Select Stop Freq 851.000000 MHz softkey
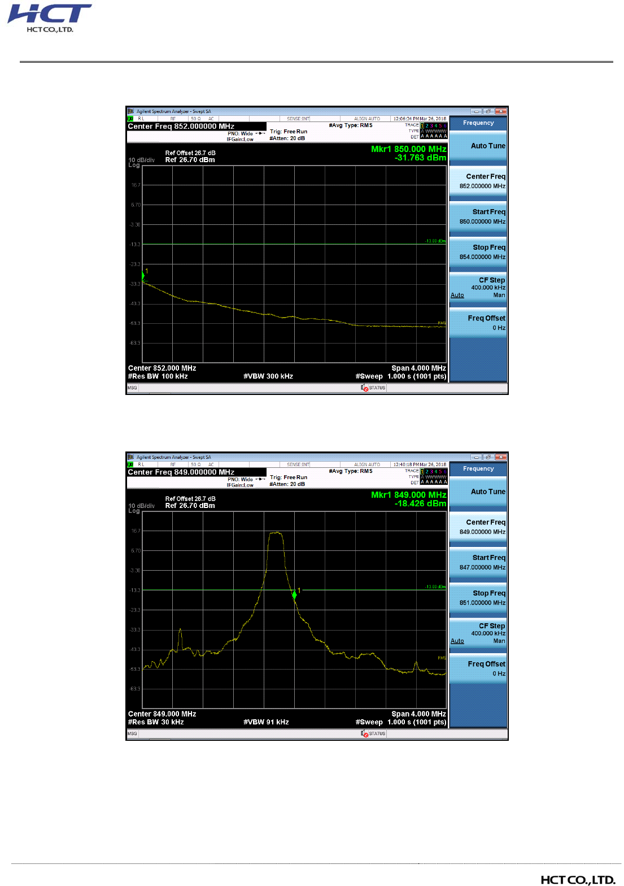The image size is (624, 886). (x=478, y=598)
